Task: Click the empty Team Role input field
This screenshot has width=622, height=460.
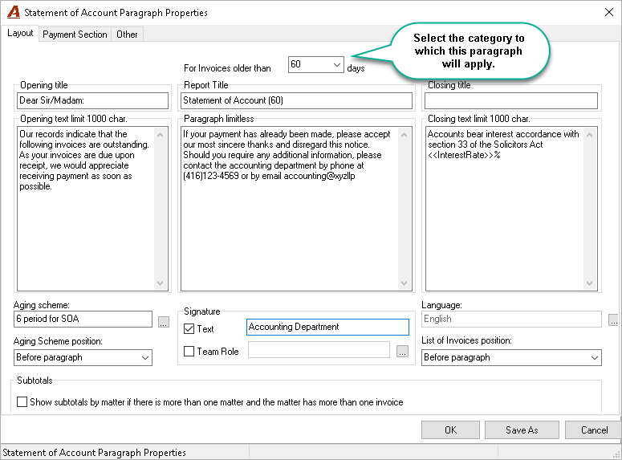Action: click(x=319, y=350)
